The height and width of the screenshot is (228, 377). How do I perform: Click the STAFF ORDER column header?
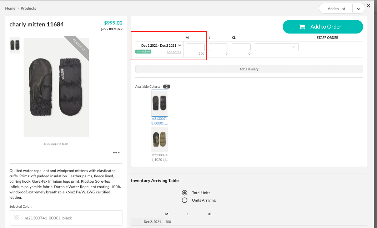pos(327,38)
